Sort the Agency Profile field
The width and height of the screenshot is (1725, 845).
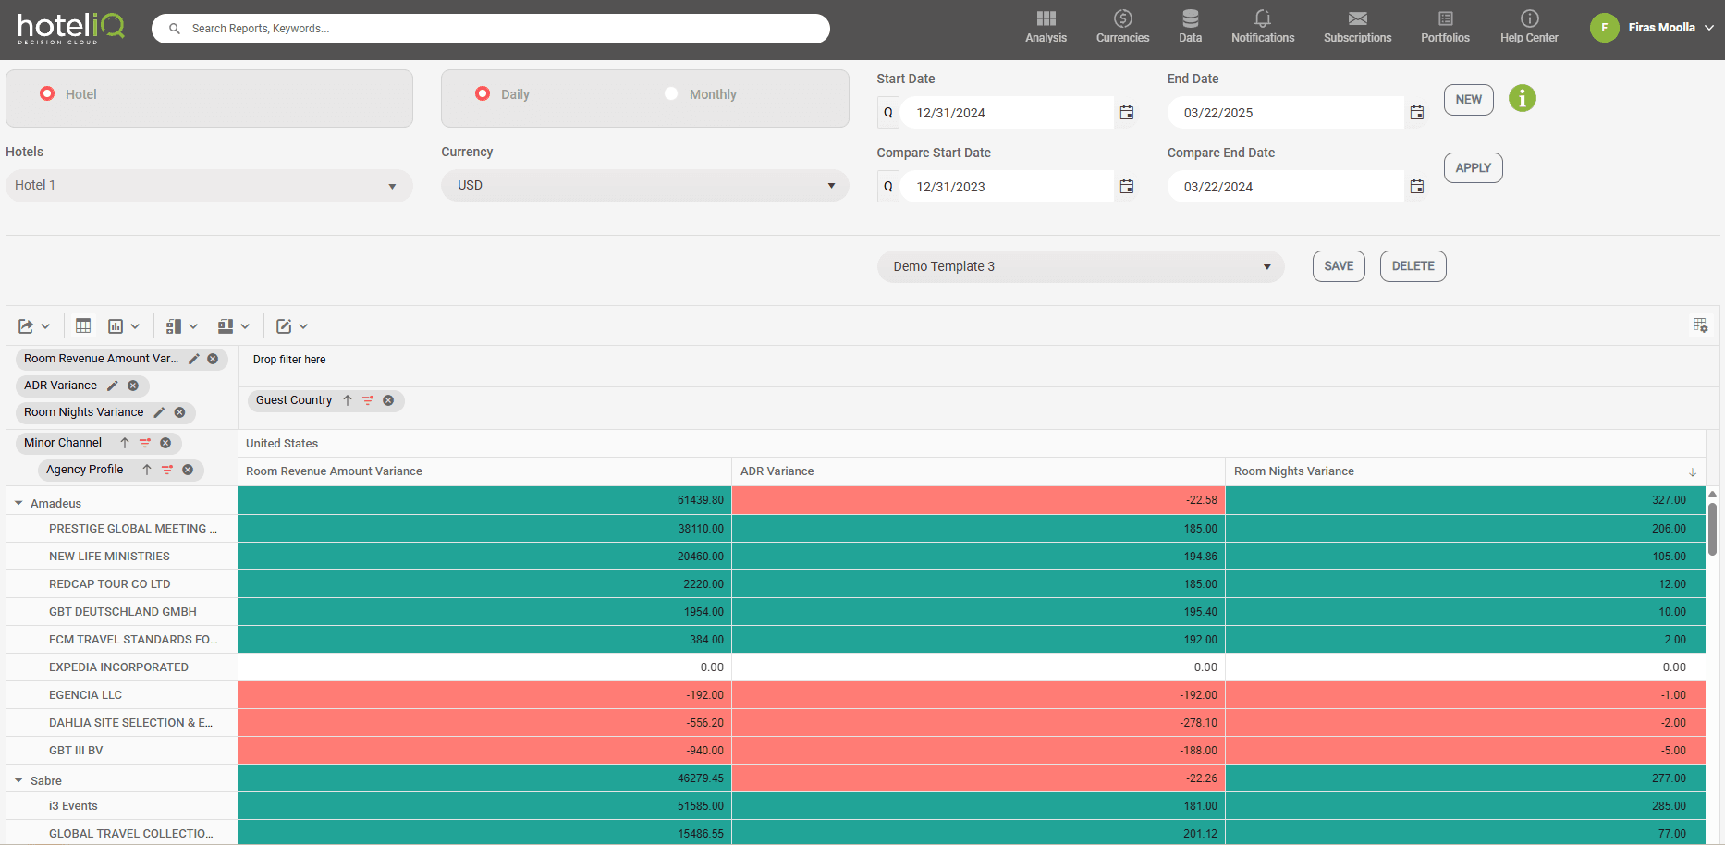click(x=147, y=470)
